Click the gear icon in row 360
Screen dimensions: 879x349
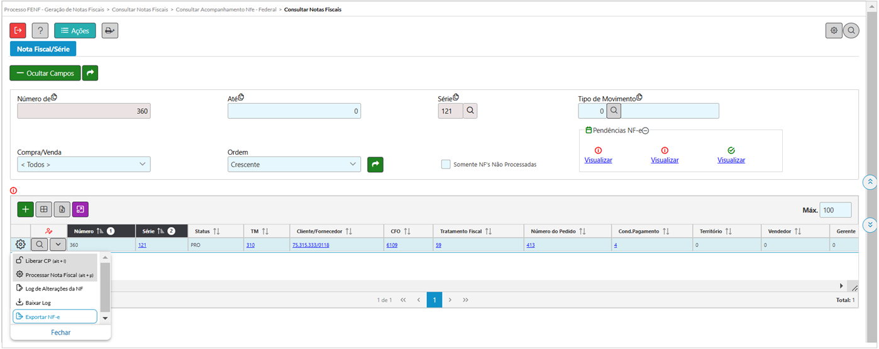point(20,245)
